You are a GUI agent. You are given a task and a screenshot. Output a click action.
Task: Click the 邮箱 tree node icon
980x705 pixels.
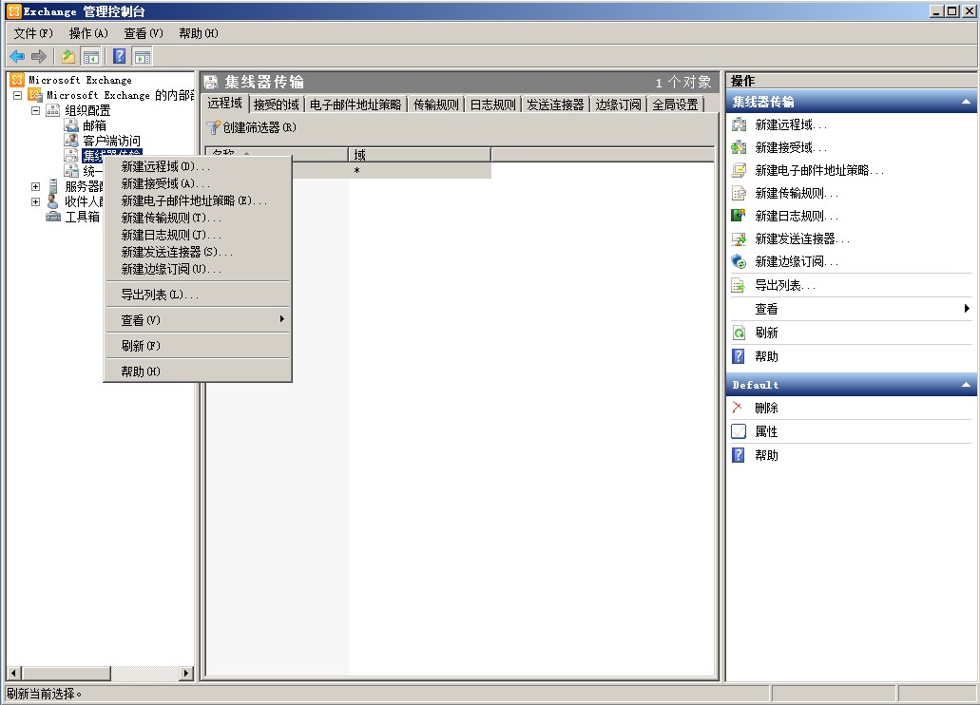pos(72,125)
